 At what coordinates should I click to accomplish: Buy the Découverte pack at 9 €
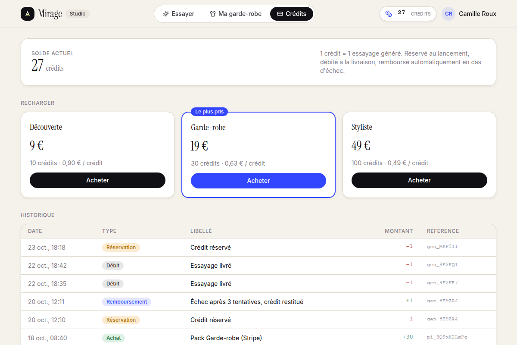(x=97, y=180)
